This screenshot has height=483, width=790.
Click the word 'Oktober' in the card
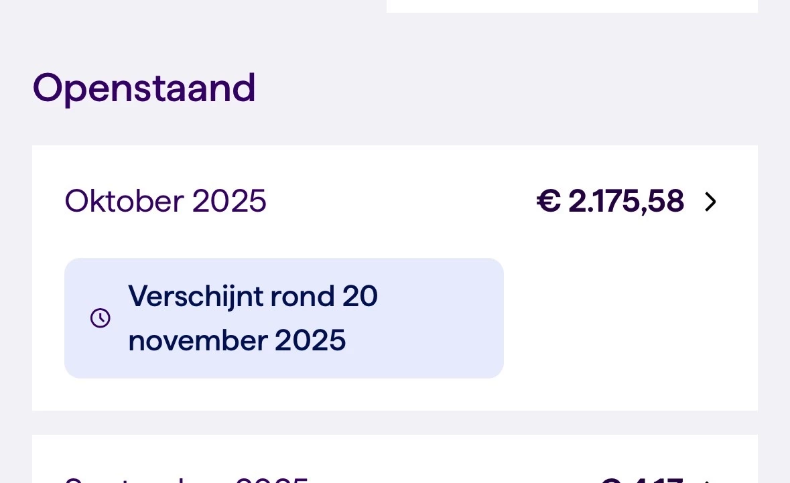[x=124, y=201]
